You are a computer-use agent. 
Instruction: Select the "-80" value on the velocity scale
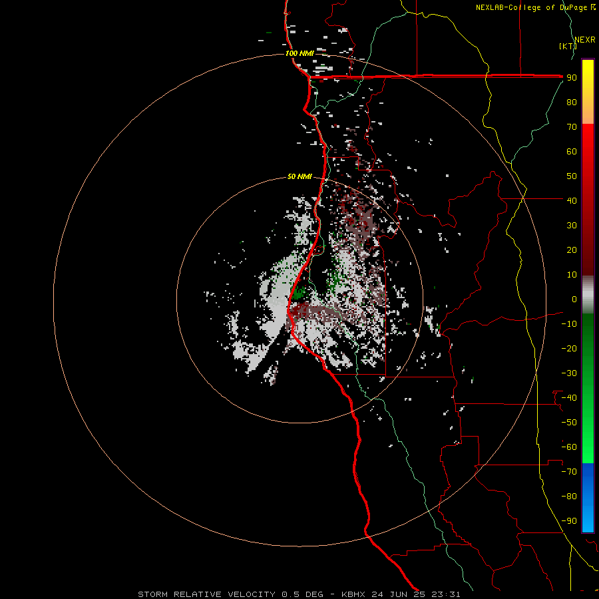[x=569, y=497]
